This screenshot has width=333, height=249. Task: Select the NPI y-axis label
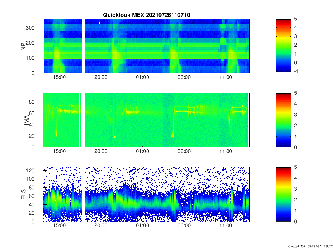tap(23, 46)
